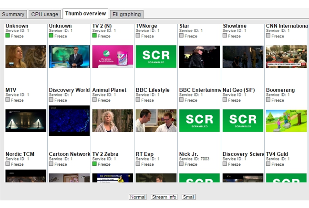The image size is (309, 208).
Task: Enable Freeze for RT Esp
Action: coord(138,164)
